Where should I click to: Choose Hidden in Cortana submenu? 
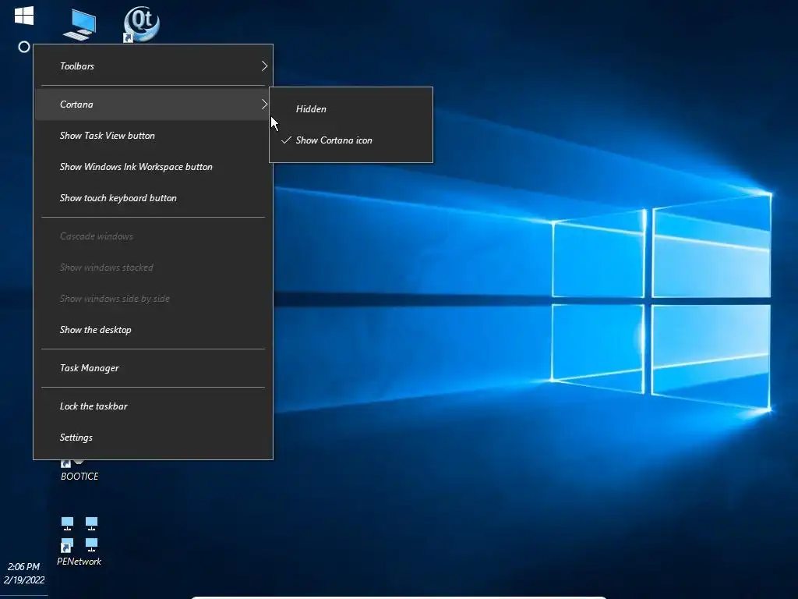coord(351,109)
